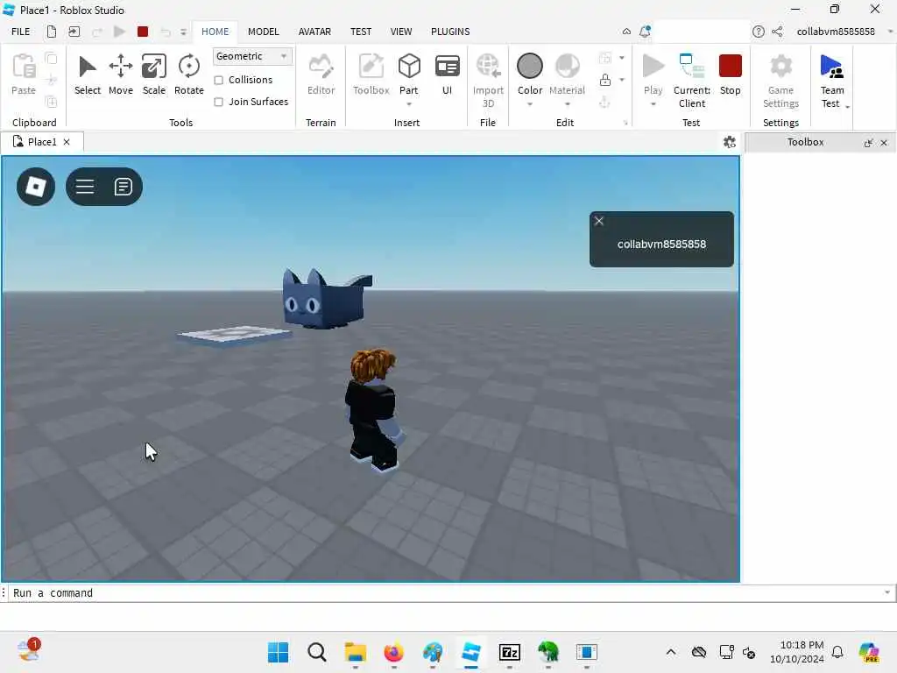Image resolution: width=897 pixels, height=673 pixels.
Task: Open the Terrain Editor
Action: [321, 74]
